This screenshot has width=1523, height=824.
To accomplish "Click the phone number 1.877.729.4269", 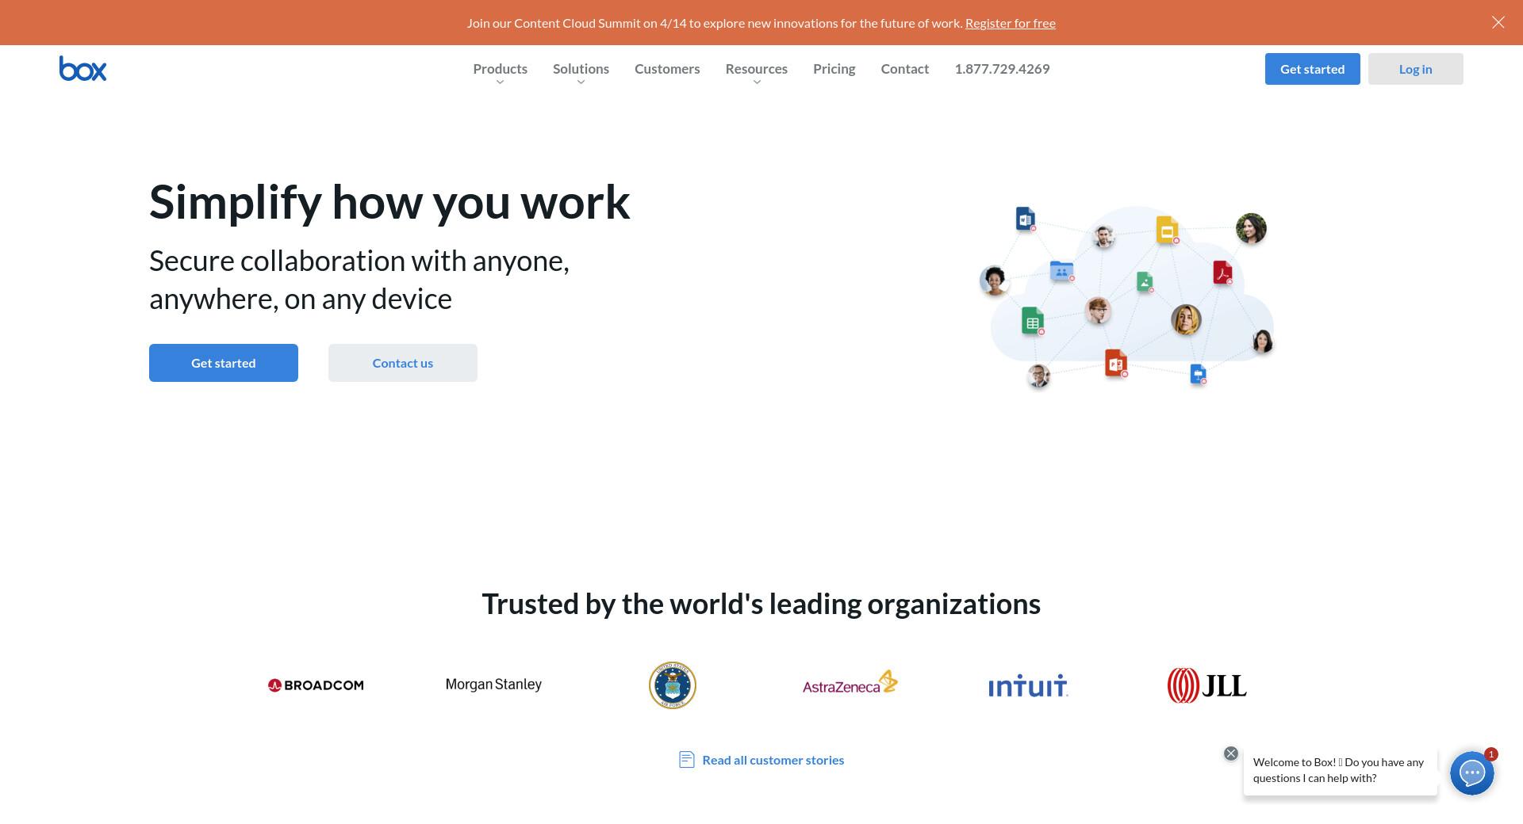I will pos(1002,69).
